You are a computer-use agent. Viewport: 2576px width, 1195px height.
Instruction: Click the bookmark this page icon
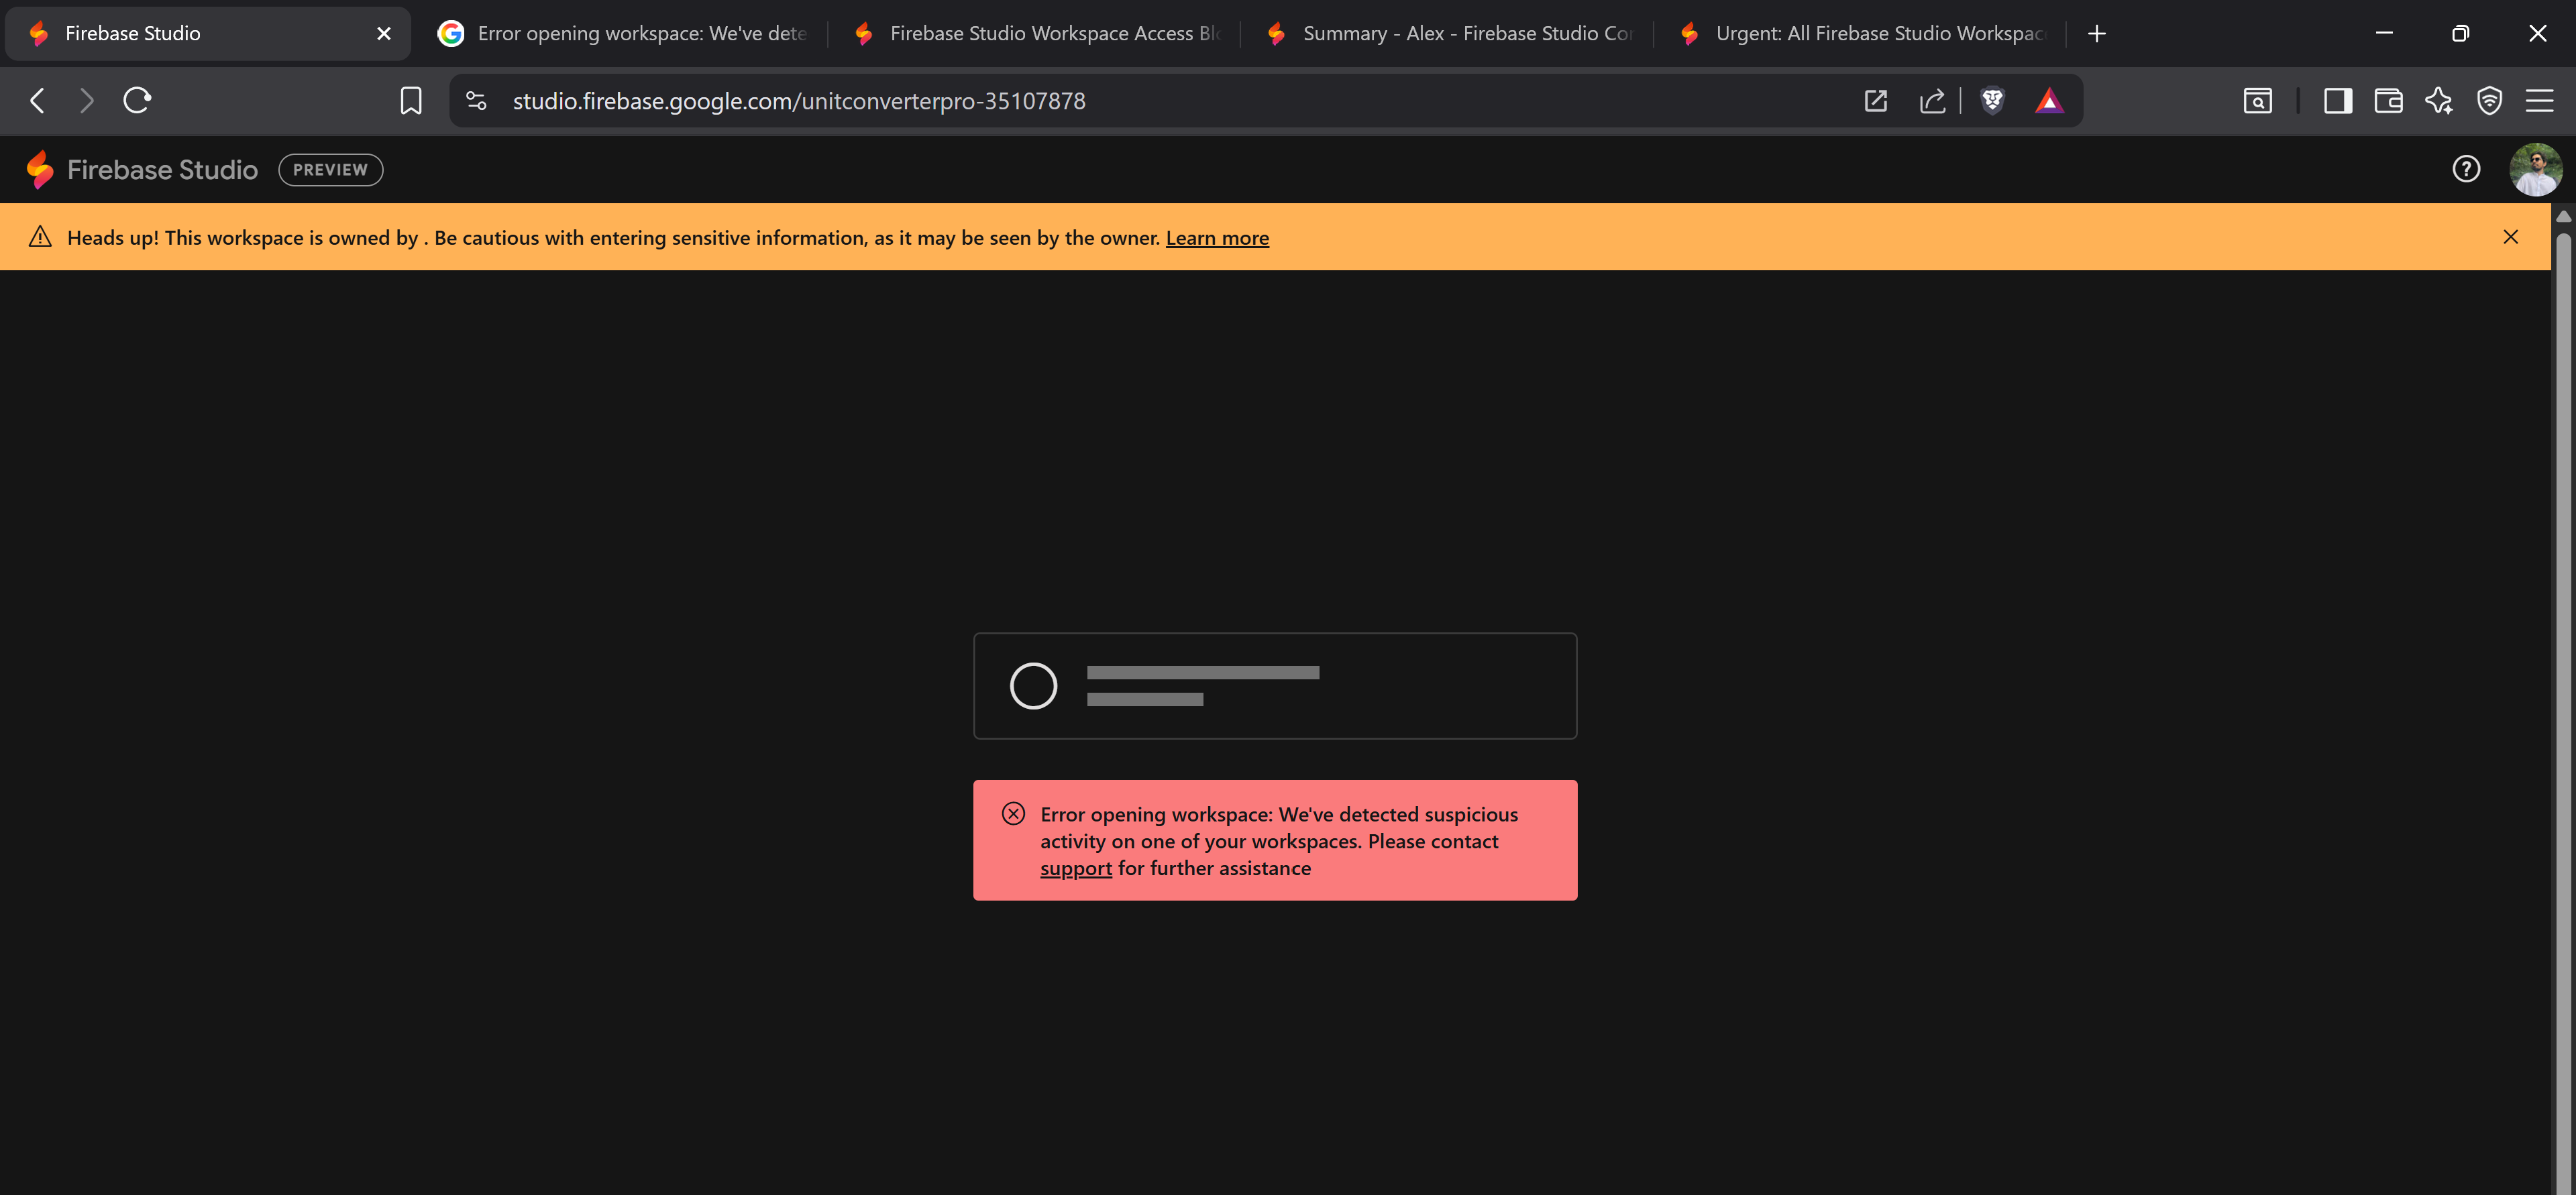[x=411, y=100]
